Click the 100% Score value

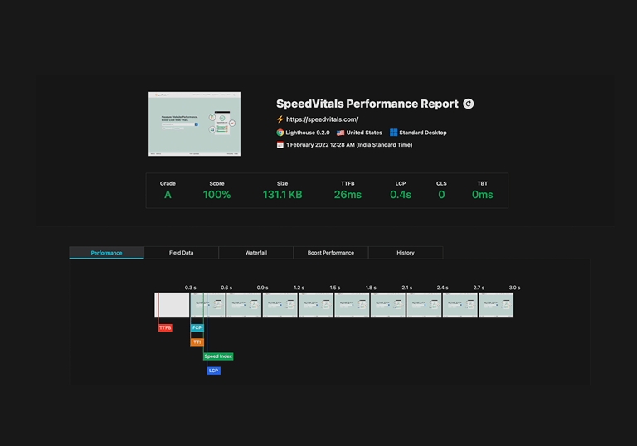click(x=217, y=195)
